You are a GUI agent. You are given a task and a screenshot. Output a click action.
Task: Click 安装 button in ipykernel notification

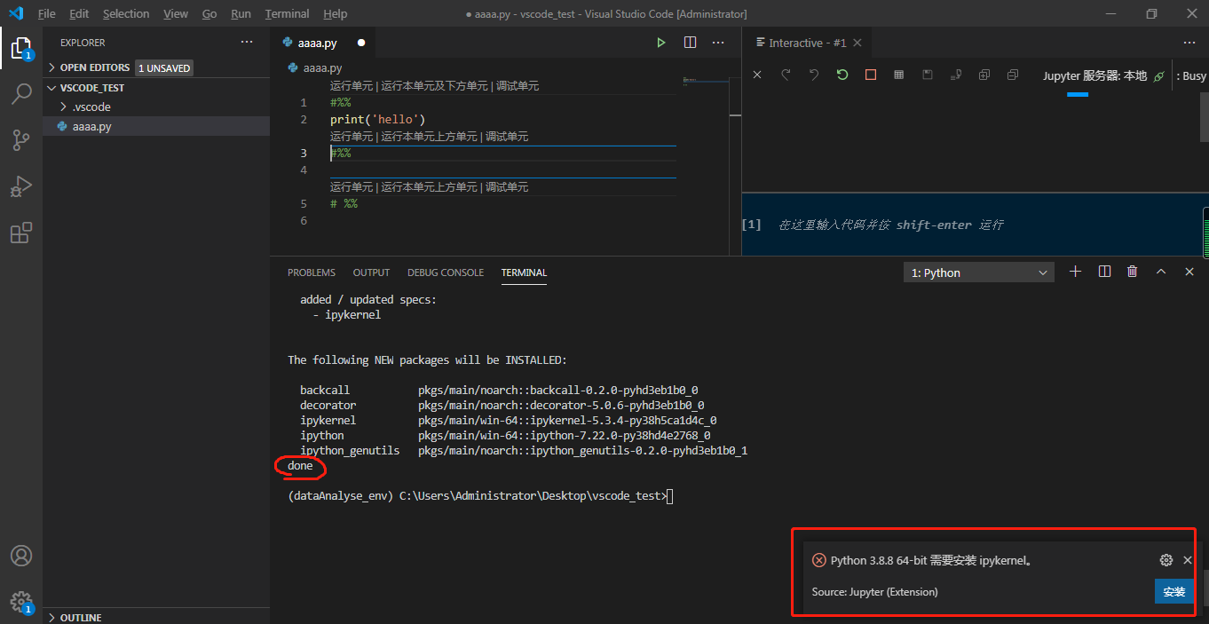[x=1174, y=591]
